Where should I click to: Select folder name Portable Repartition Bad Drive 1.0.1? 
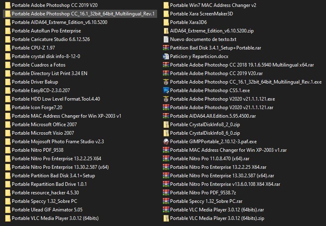click(49, 184)
